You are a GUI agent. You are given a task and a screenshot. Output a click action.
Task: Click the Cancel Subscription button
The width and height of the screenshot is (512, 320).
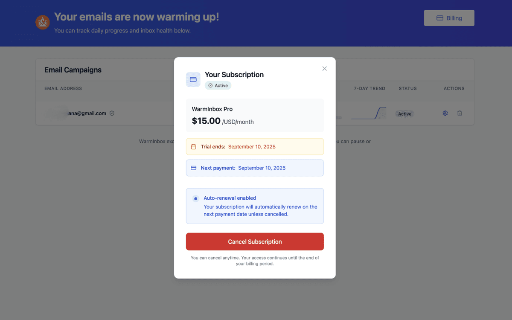[255, 241]
